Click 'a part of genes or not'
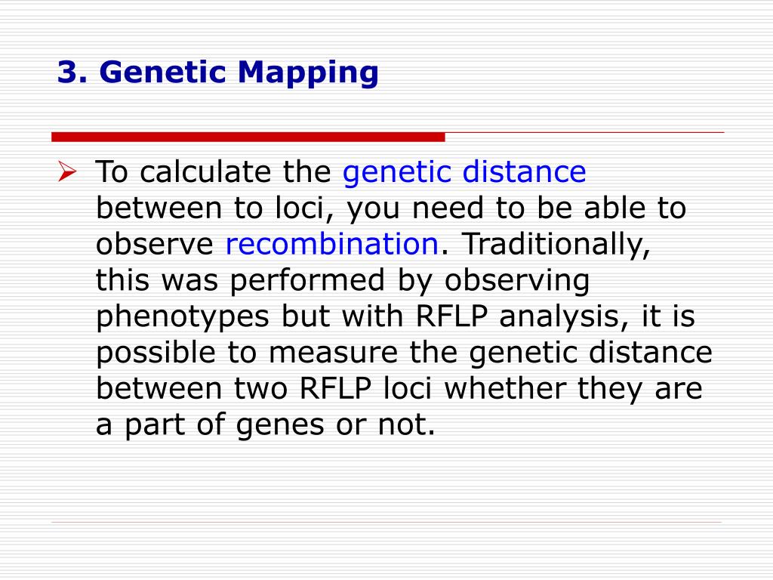Viewport: 773px width, 580px height. click(x=265, y=425)
